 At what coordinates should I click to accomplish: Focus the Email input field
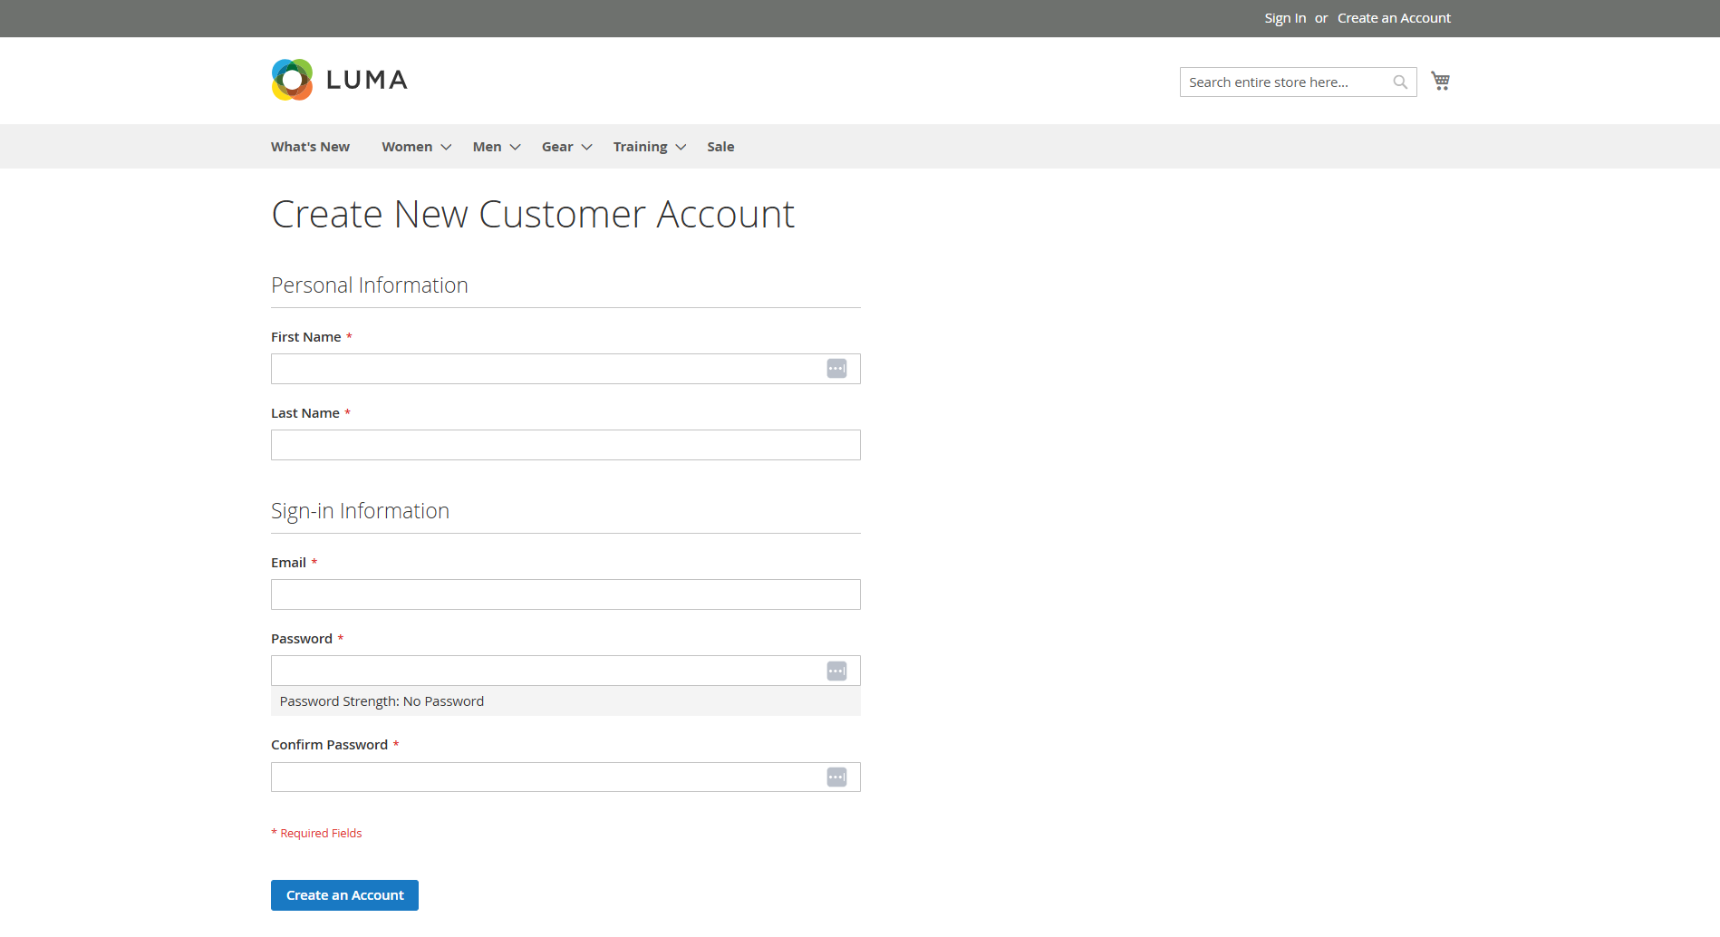click(565, 594)
